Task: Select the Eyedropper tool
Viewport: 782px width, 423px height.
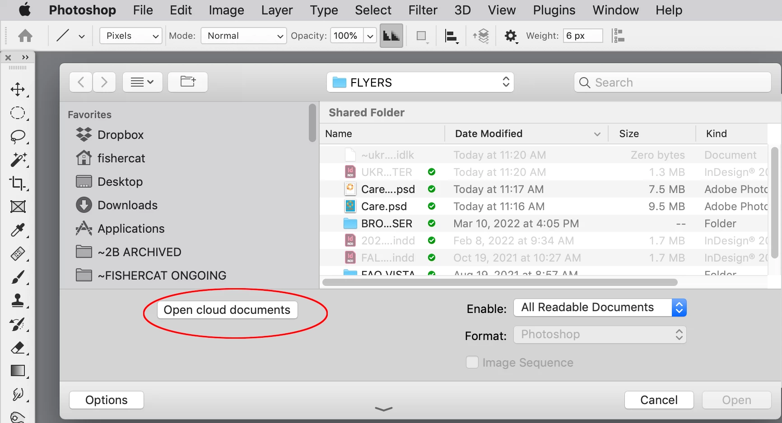Action: (x=18, y=230)
